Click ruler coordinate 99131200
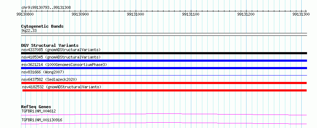Viewport: 317px width, 128px height. [246, 14]
